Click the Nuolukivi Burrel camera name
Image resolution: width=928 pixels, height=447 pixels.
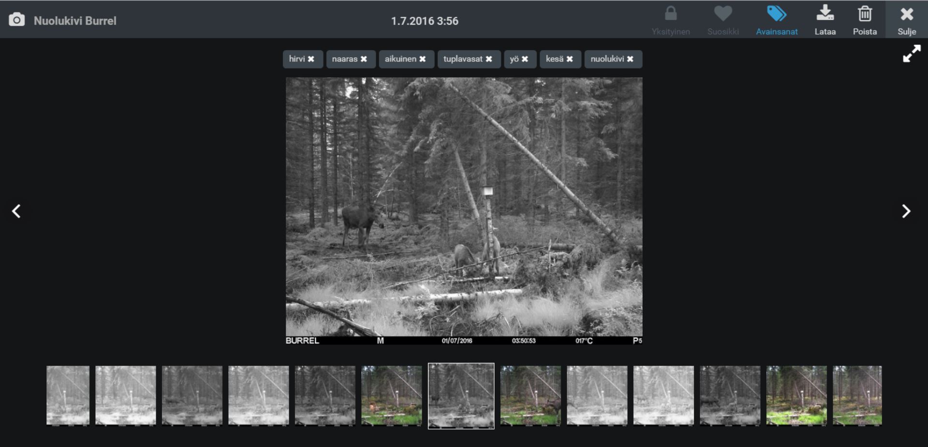point(75,21)
